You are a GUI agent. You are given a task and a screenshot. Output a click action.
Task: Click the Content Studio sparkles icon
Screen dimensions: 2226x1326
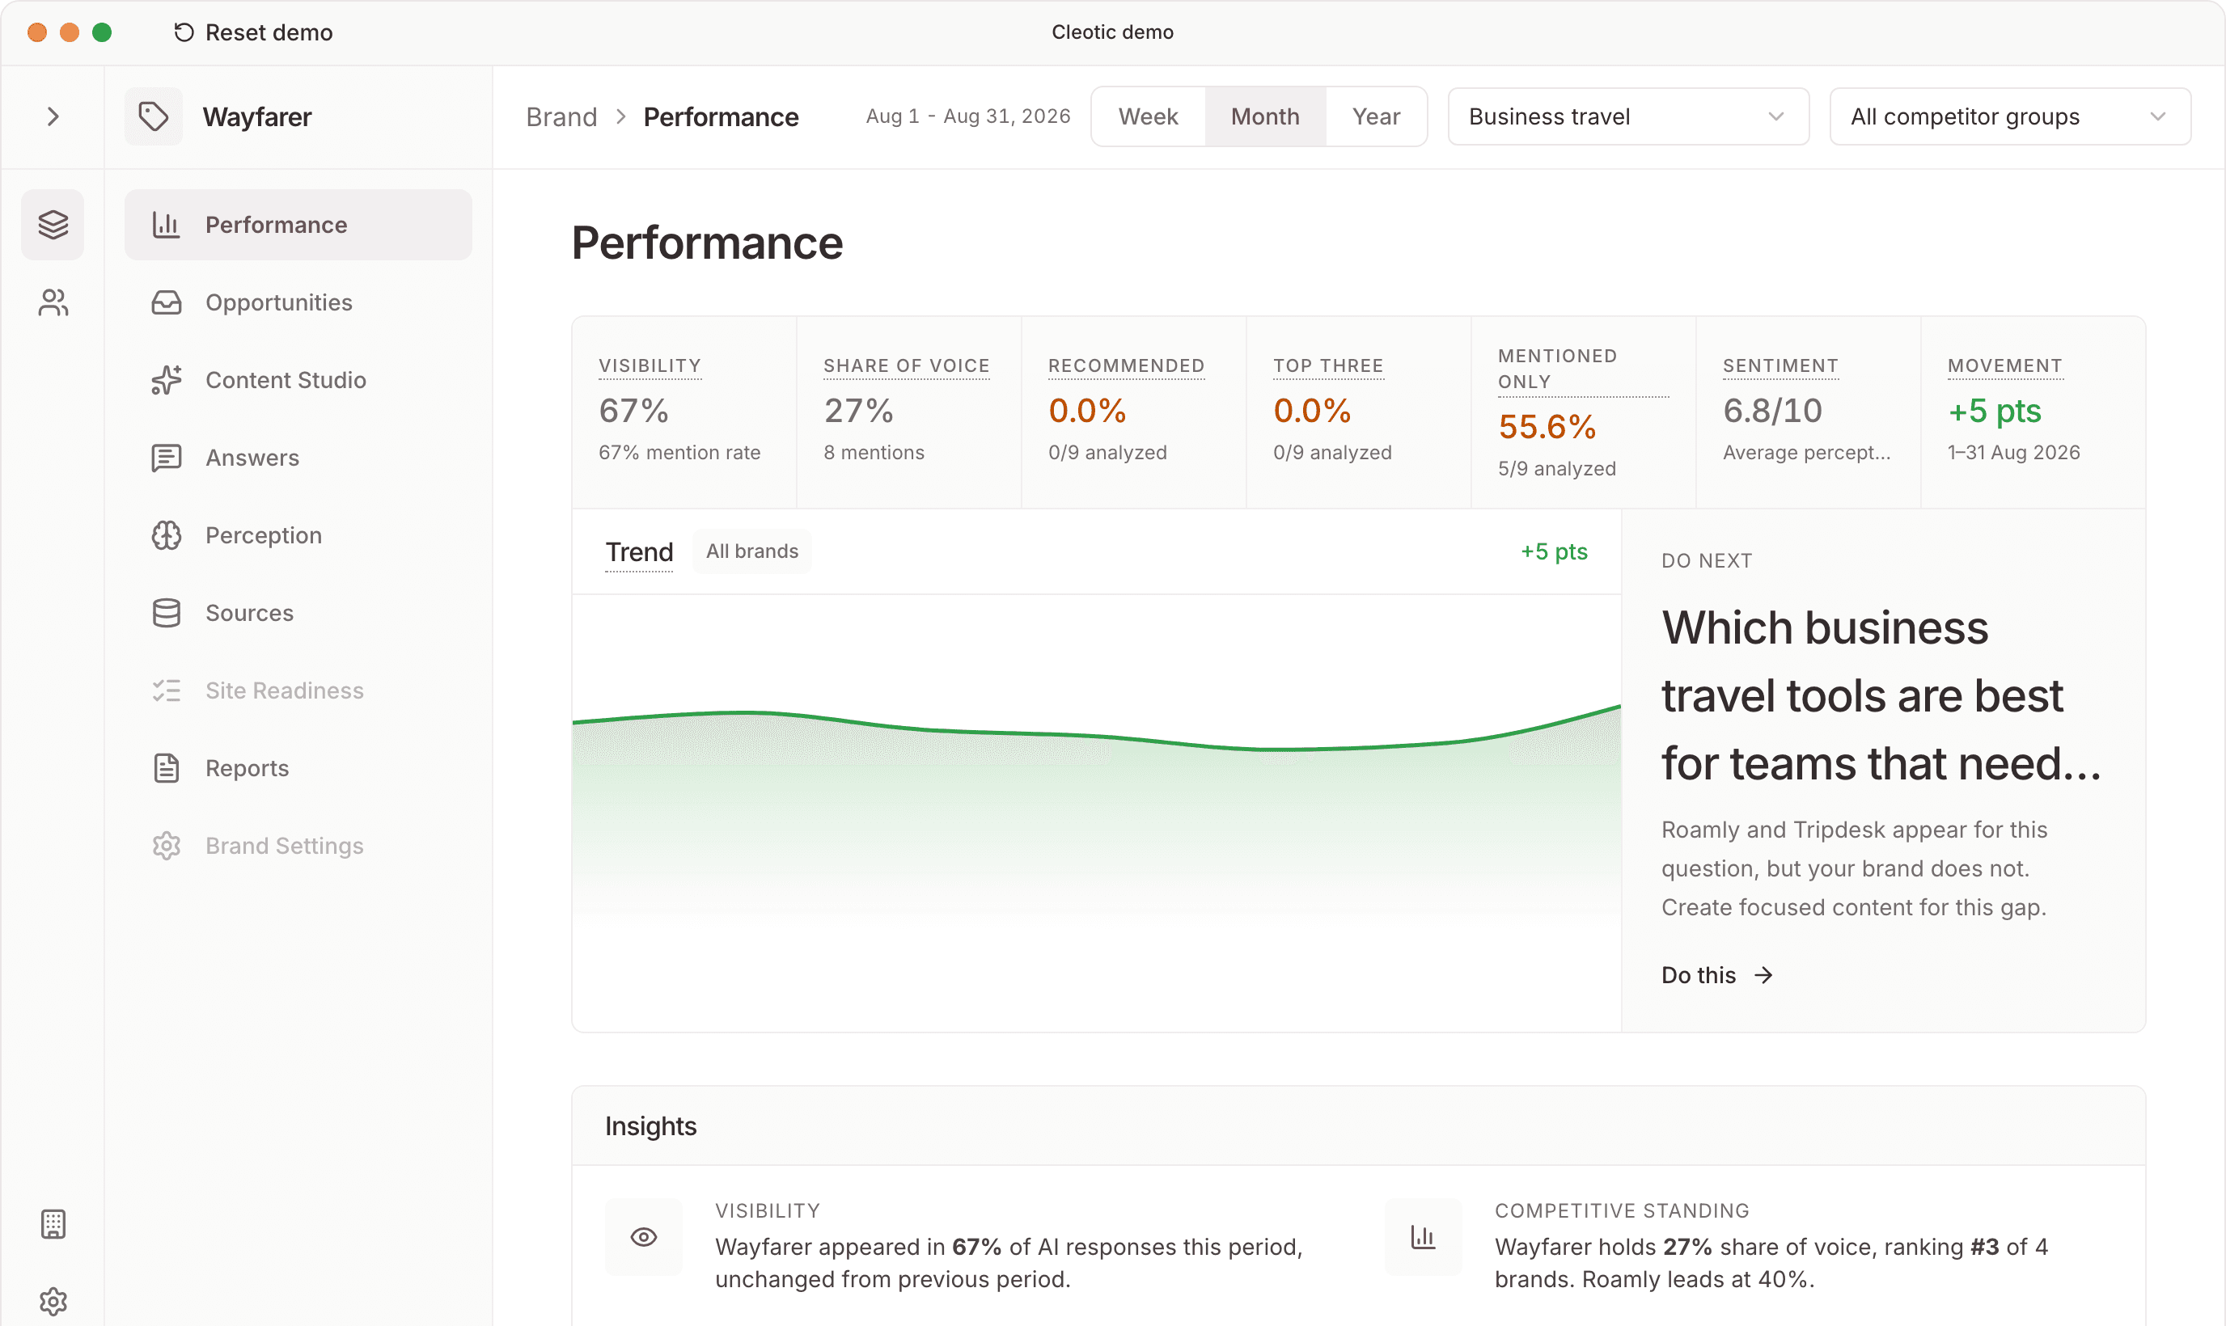pos(166,380)
